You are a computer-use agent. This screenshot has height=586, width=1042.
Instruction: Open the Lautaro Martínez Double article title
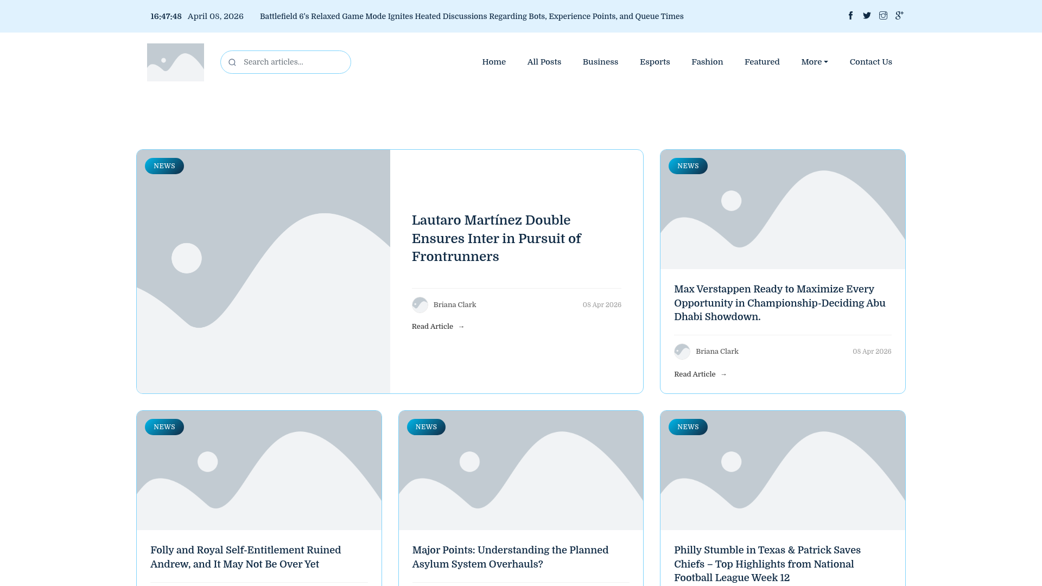click(x=496, y=239)
